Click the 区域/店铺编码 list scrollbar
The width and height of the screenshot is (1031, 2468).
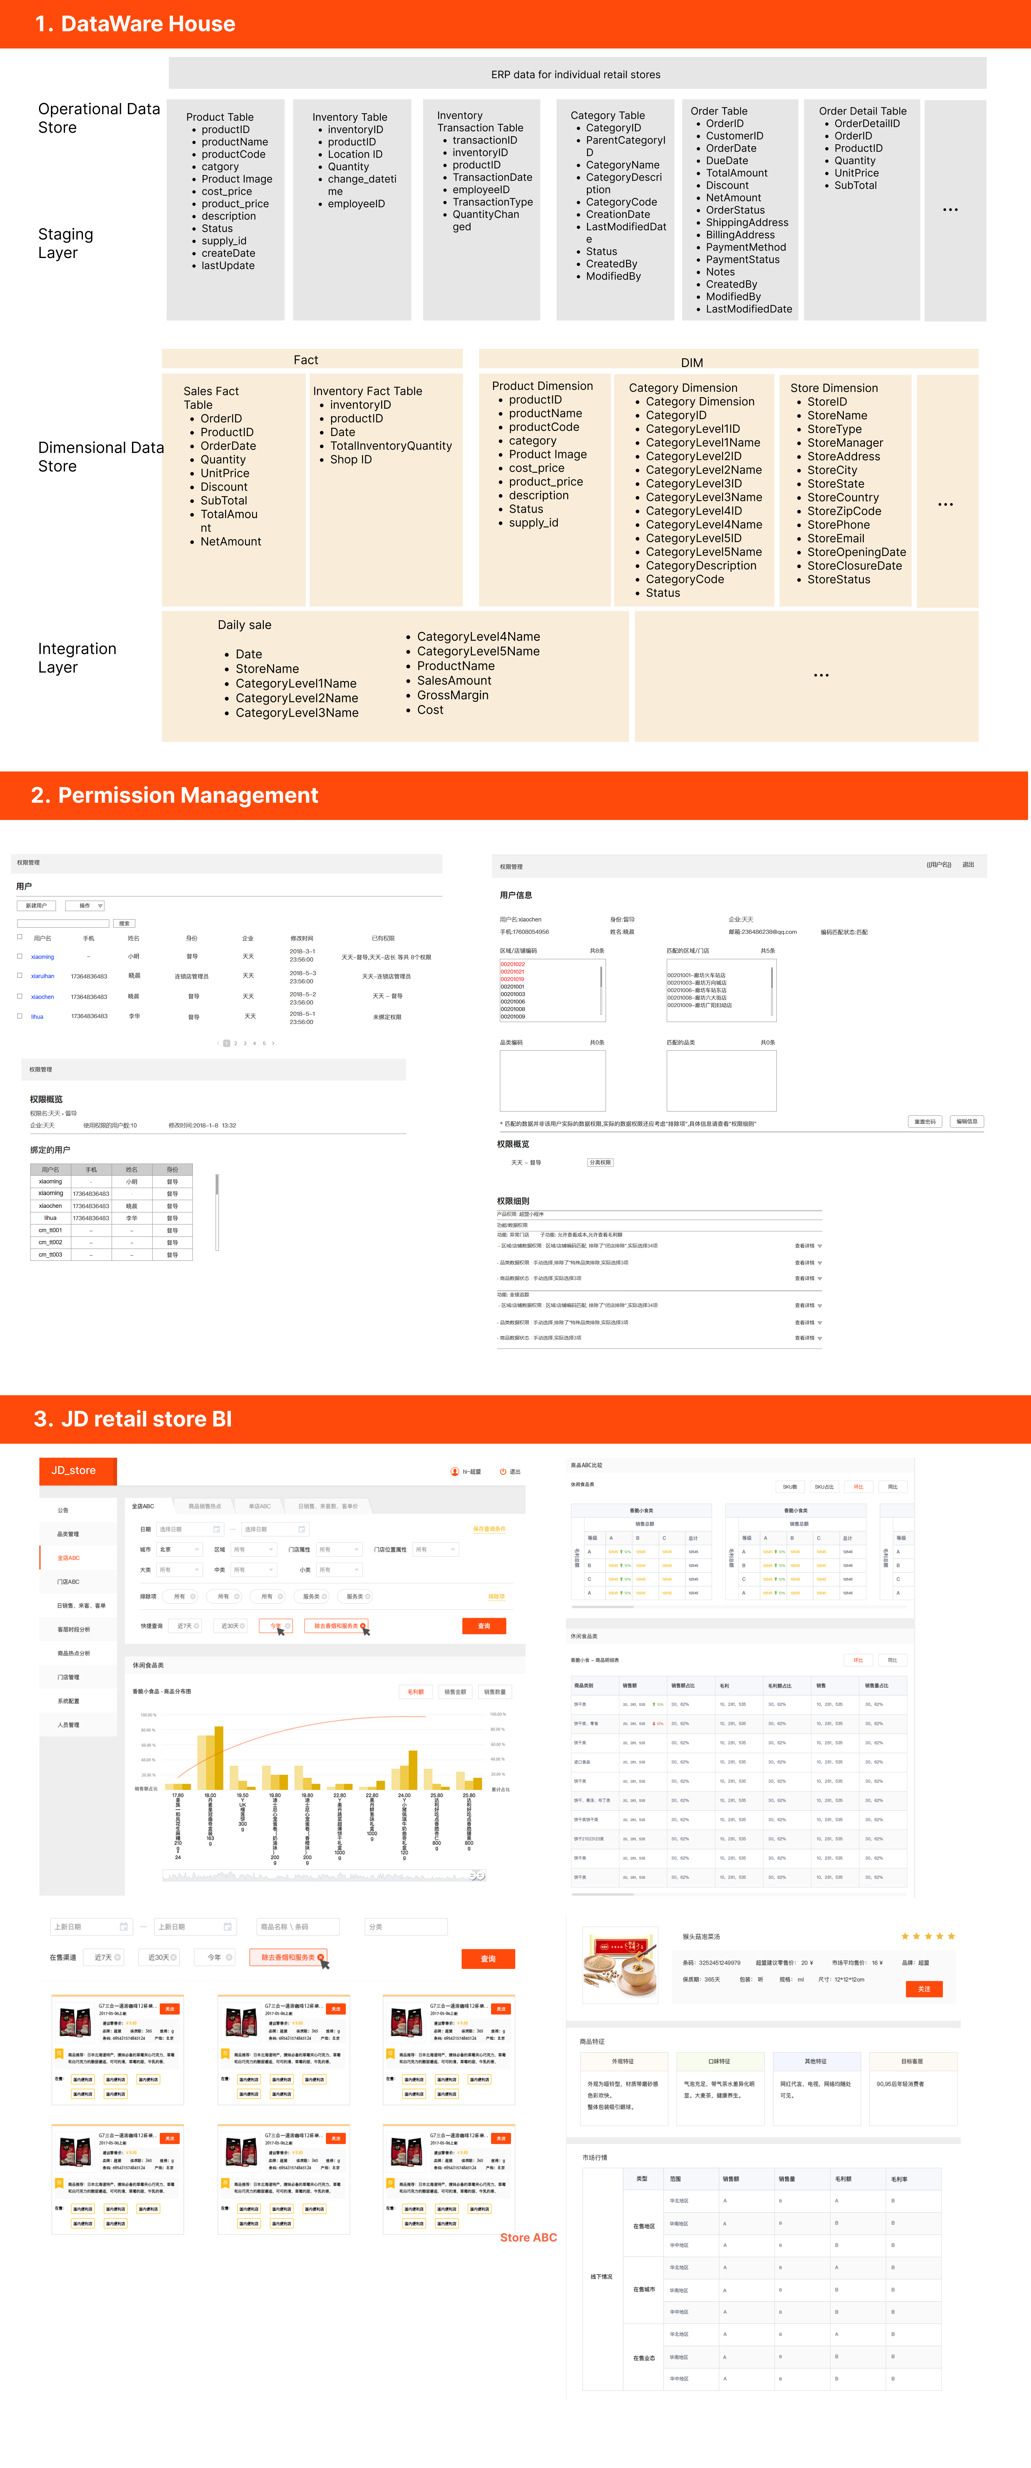pyautogui.click(x=601, y=991)
